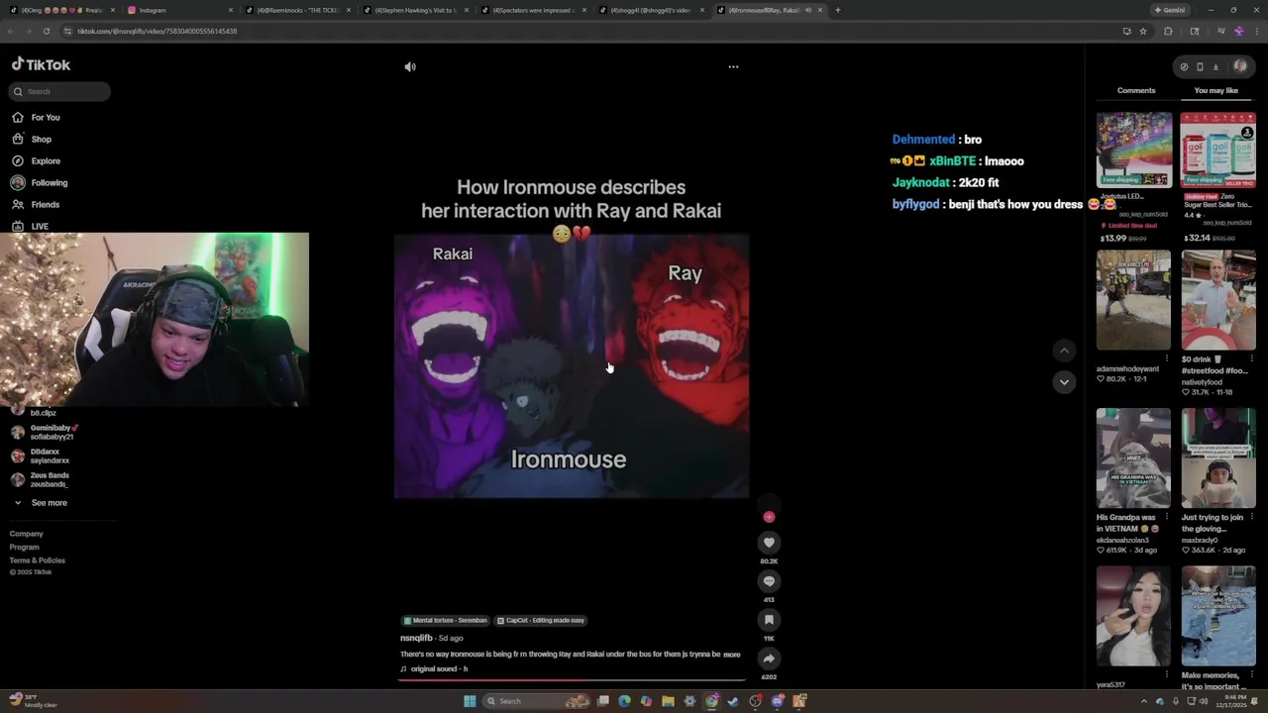Show hidden system tray icons
This screenshot has height=713, width=1268.
pos(1144,701)
